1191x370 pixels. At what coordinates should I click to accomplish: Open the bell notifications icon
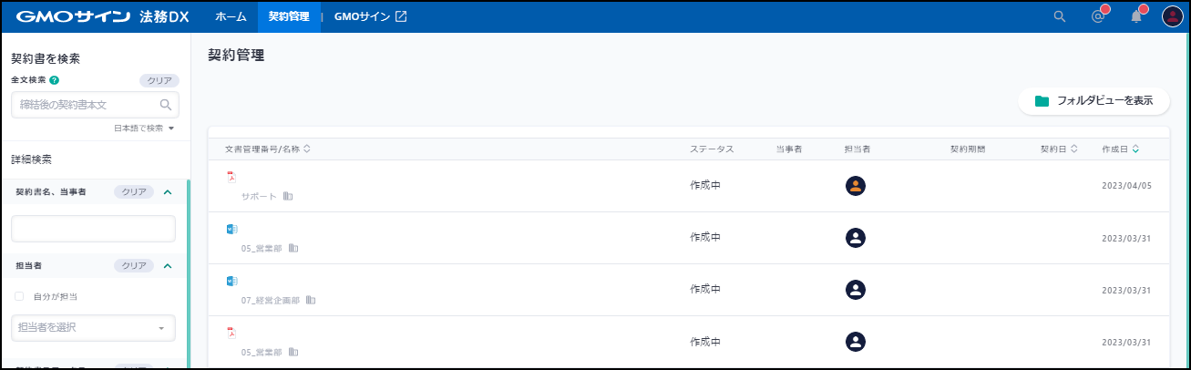(1136, 16)
